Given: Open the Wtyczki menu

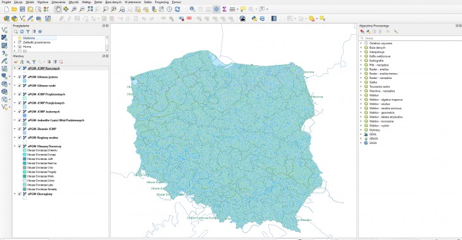Looking at the screenshot, I should click(73, 2).
